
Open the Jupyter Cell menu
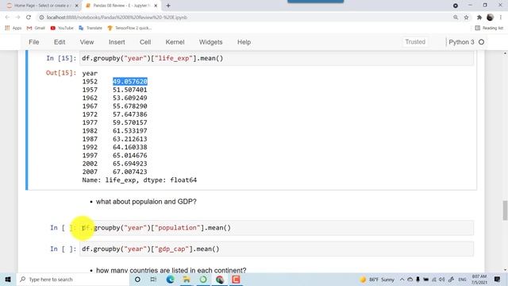click(x=145, y=42)
